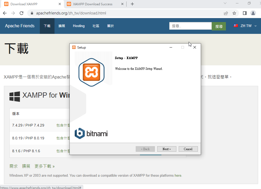Click the bitnami logo in wizard

91,133
